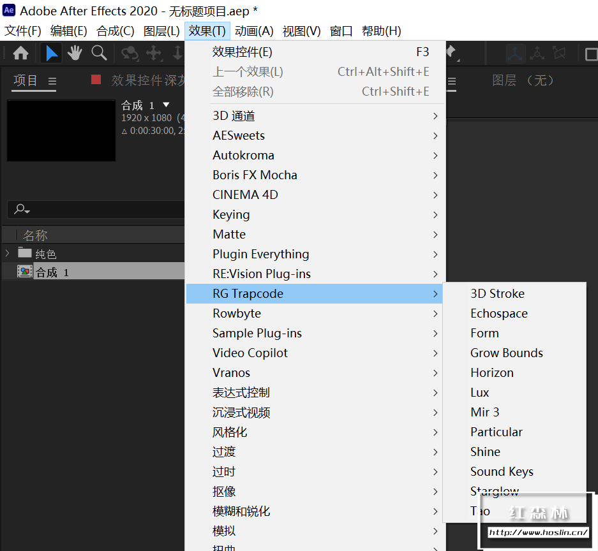Viewport: 598px width, 551px height.
Task: Expand the Sample Plug-ins submenu
Action: coord(315,334)
